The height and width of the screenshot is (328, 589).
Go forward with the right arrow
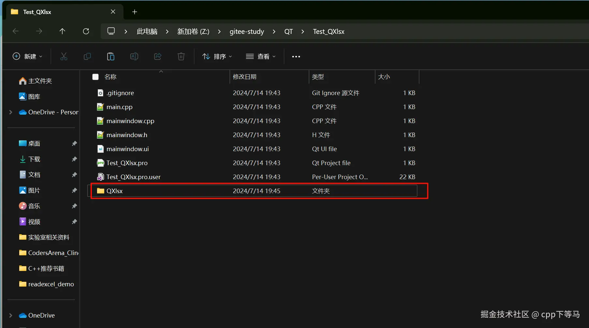click(39, 31)
